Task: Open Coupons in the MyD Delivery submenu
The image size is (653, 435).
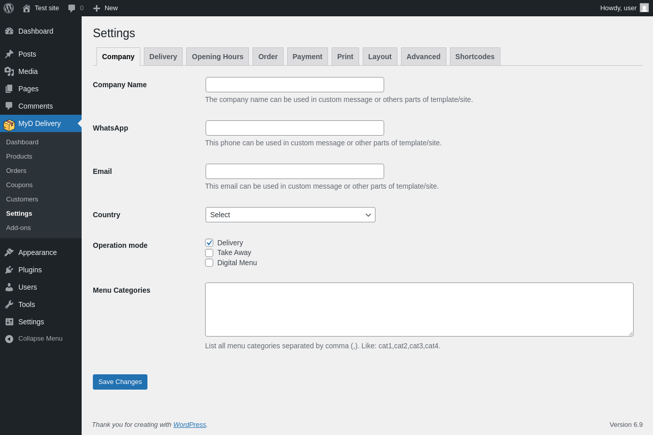Action: click(x=19, y=185)
